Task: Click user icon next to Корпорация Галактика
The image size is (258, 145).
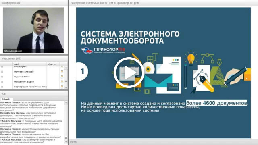Action: (x=62, y=87)
